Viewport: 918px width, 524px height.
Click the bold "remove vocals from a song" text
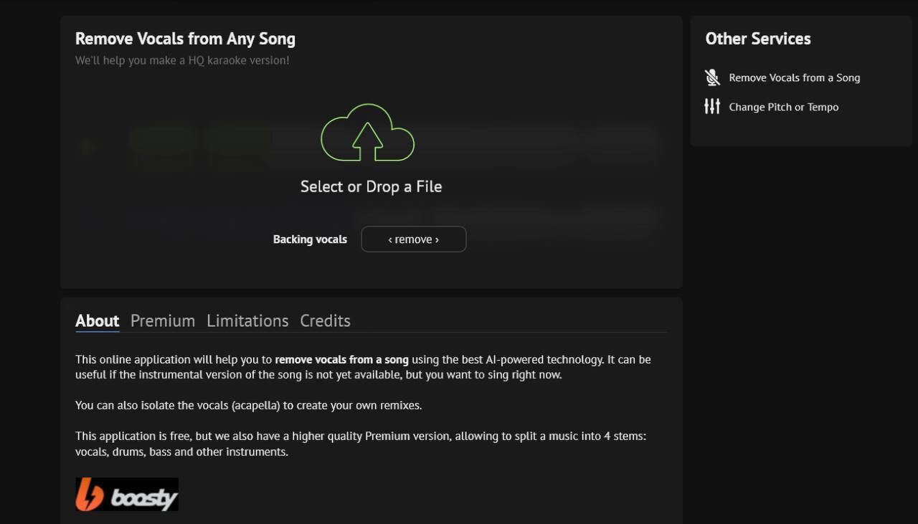point(341,359)
